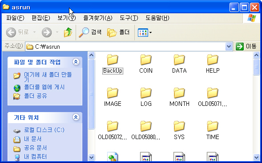
Task: Click the 내 컴퓨터 monitor icon
Action: (17, 157)
